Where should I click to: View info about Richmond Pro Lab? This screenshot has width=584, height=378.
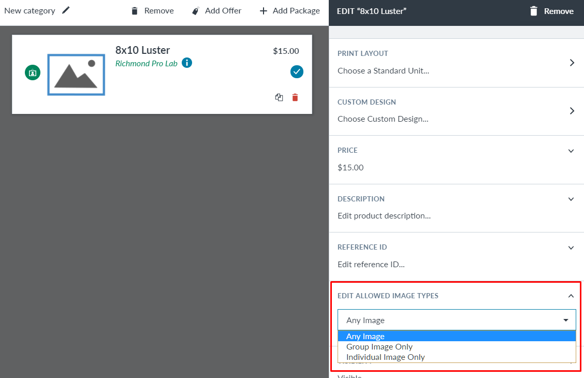pyautogui.click(x=186, y=62)
